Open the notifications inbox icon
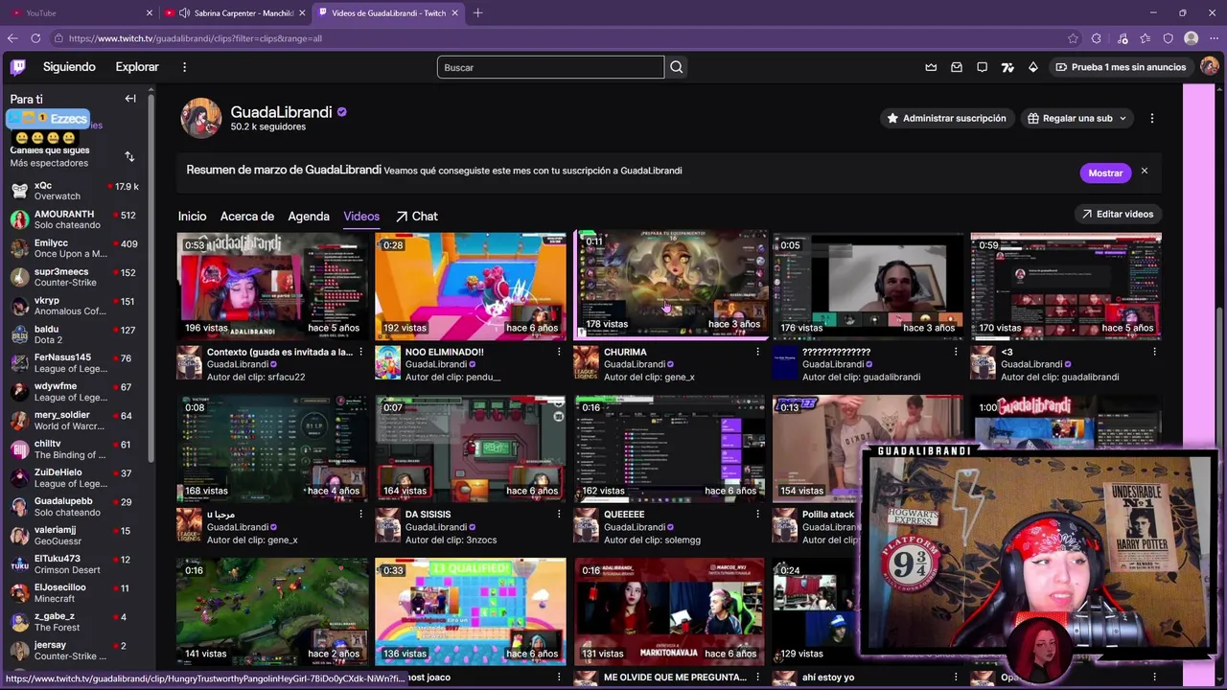This screenshot has width=1227, height=690. [957, 67]
